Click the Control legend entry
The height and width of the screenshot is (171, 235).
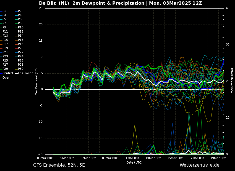coord(6,73)
